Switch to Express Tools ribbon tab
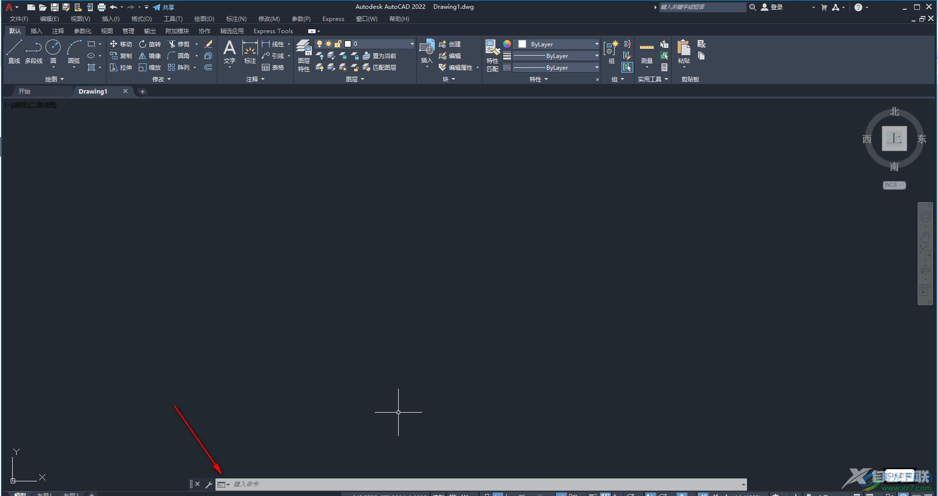This screenshot has height=496, width=938. [273, 31]
